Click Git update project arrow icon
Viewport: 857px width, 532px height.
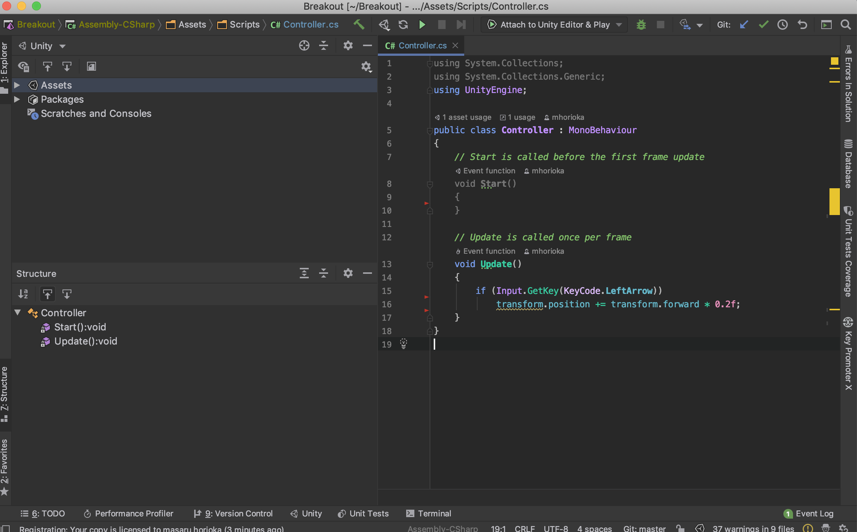click(744, 25)
